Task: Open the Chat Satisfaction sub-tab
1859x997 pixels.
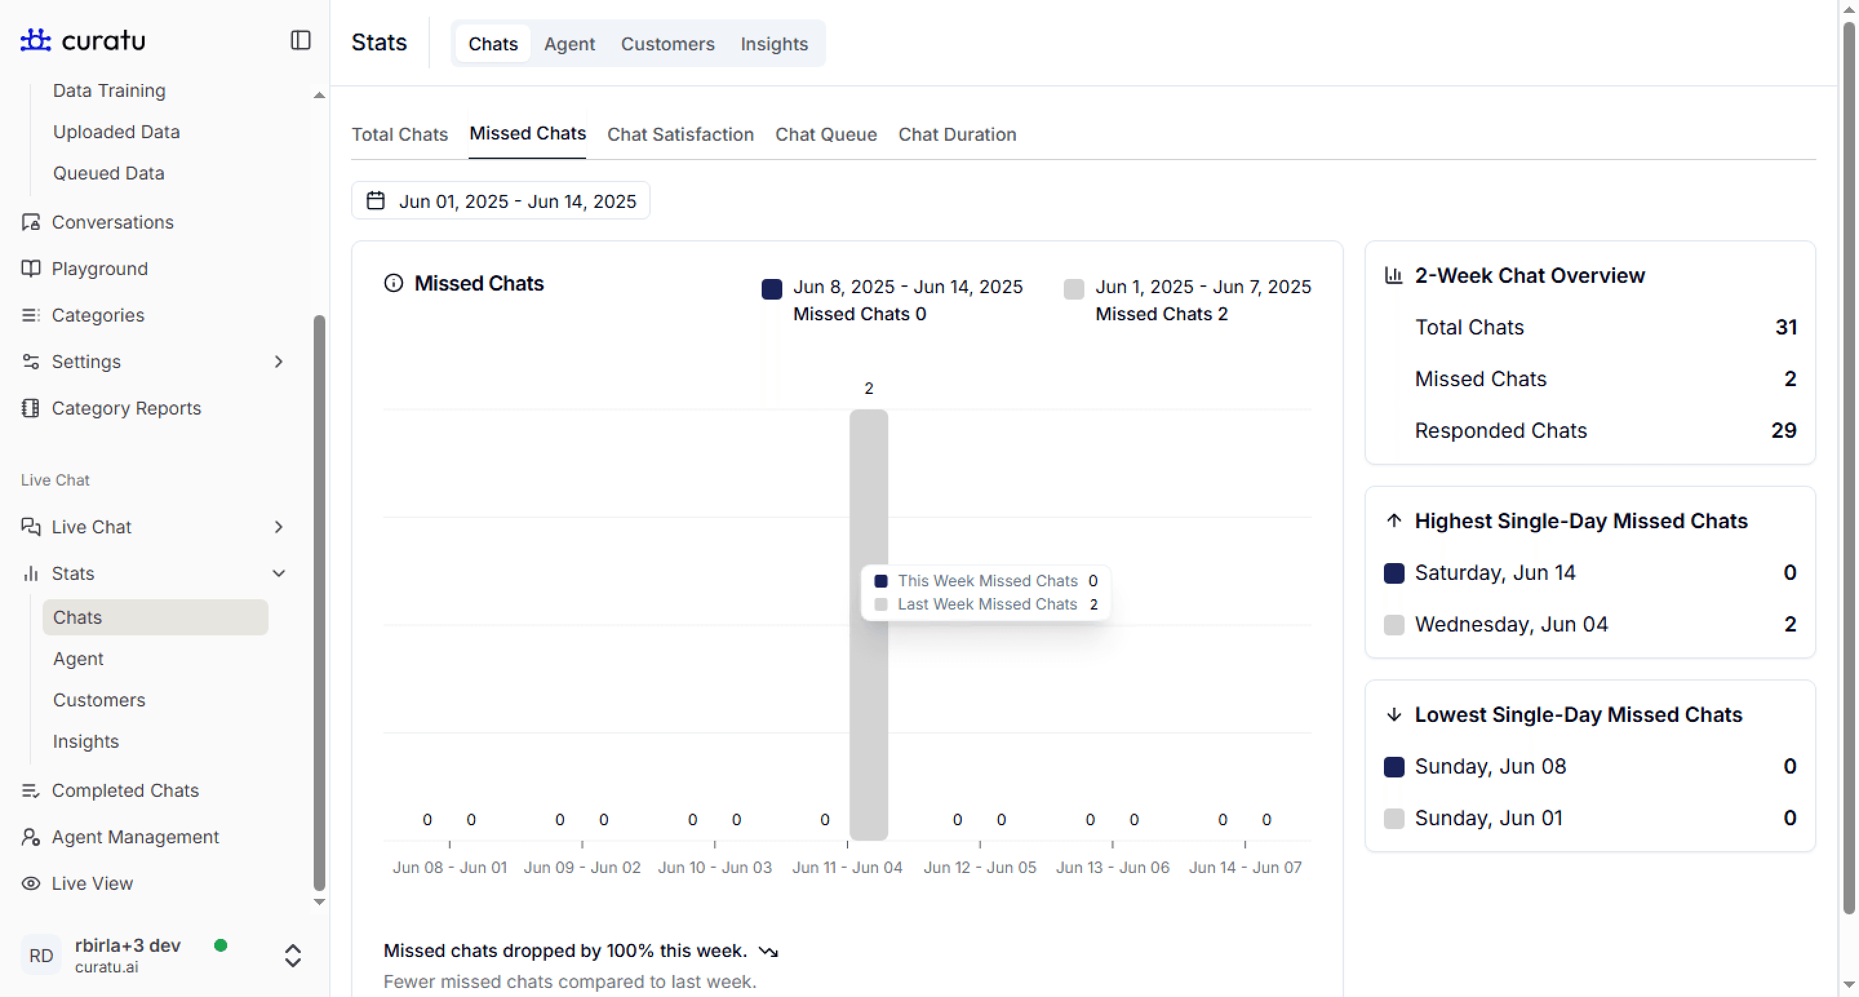Action: 680,134
